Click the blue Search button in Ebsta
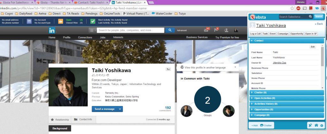 [319, 17]
